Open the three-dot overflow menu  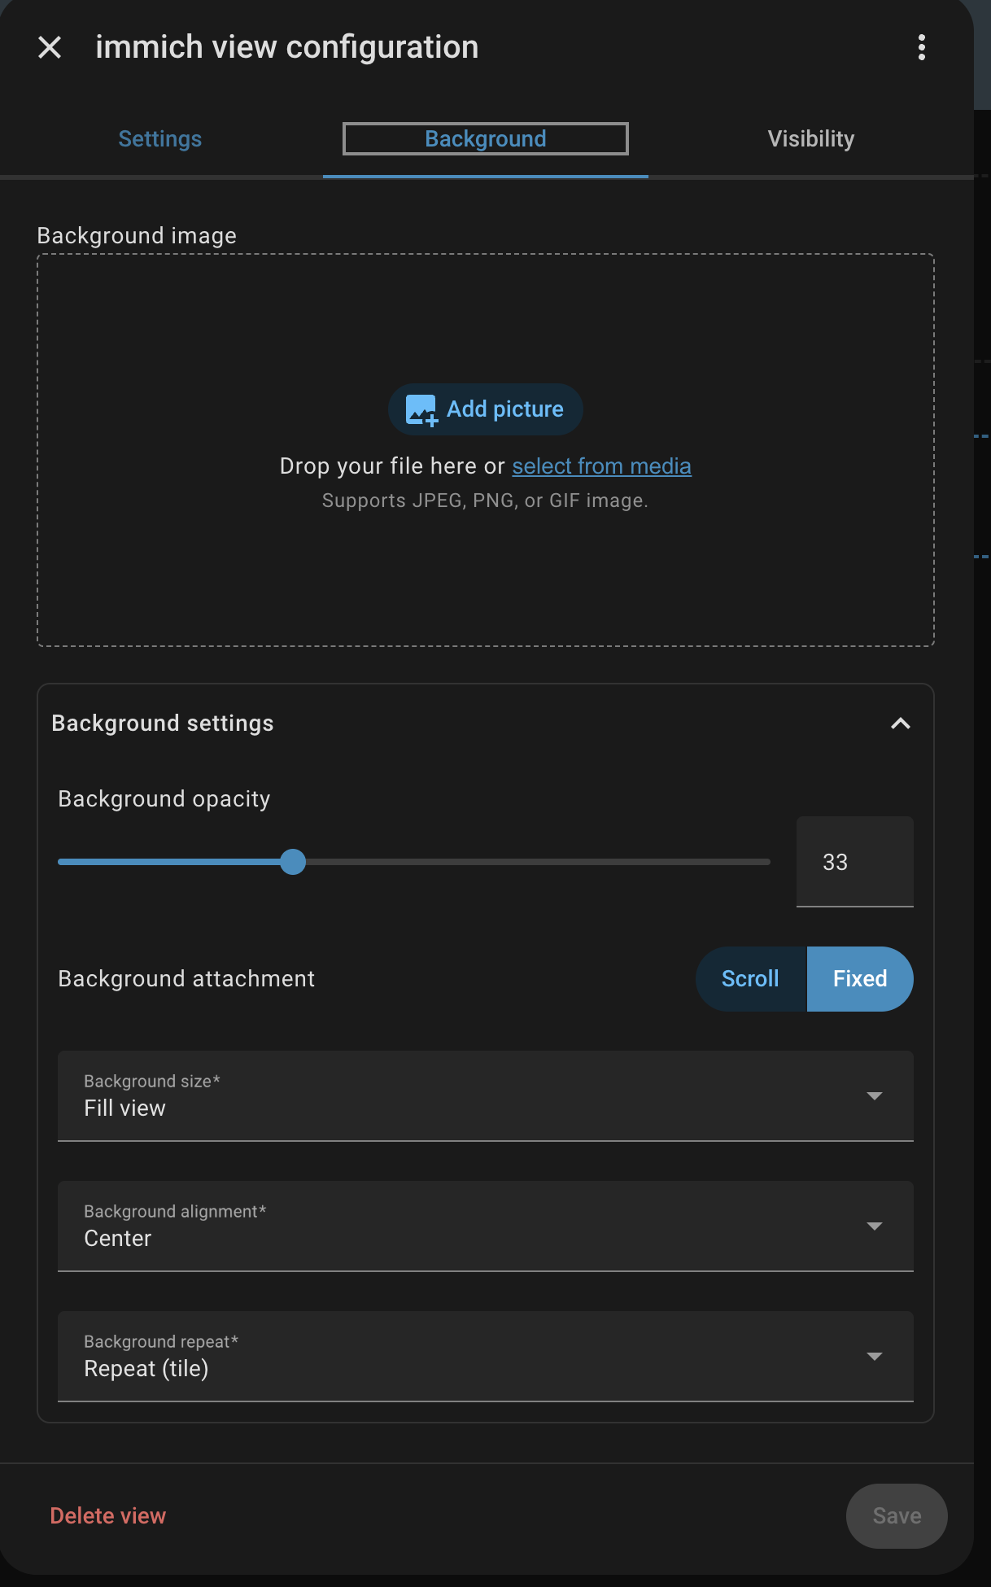click(x=921, y=47)
